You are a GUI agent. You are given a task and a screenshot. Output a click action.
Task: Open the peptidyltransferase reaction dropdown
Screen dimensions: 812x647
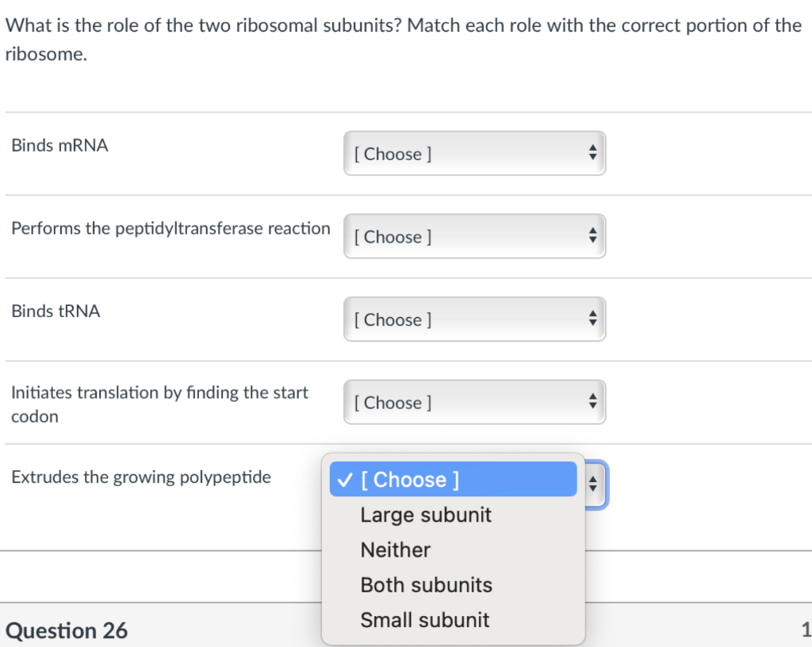474,236
